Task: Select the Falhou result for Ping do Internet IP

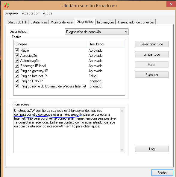Action: 93,76
